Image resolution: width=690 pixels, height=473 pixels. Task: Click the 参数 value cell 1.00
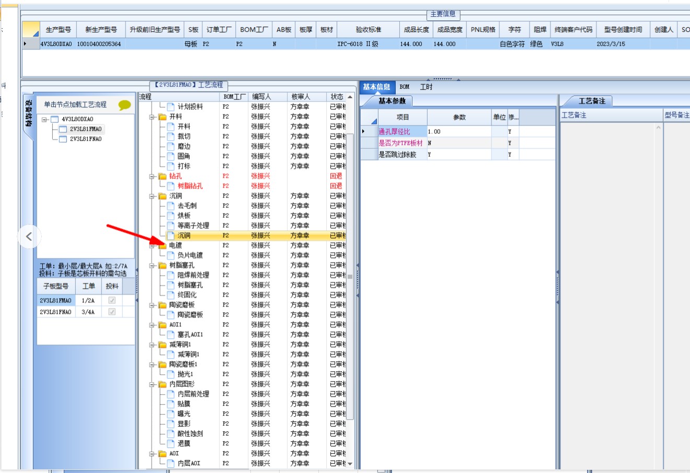(x=459, y=132)
